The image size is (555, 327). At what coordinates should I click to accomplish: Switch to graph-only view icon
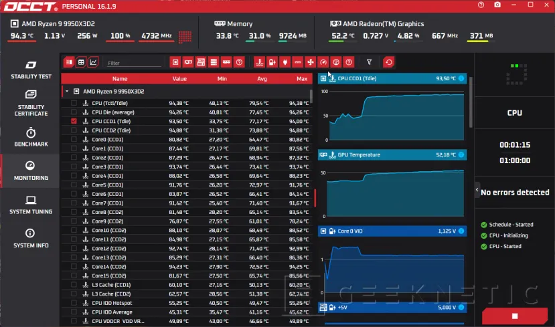click(x=93, y=62)
